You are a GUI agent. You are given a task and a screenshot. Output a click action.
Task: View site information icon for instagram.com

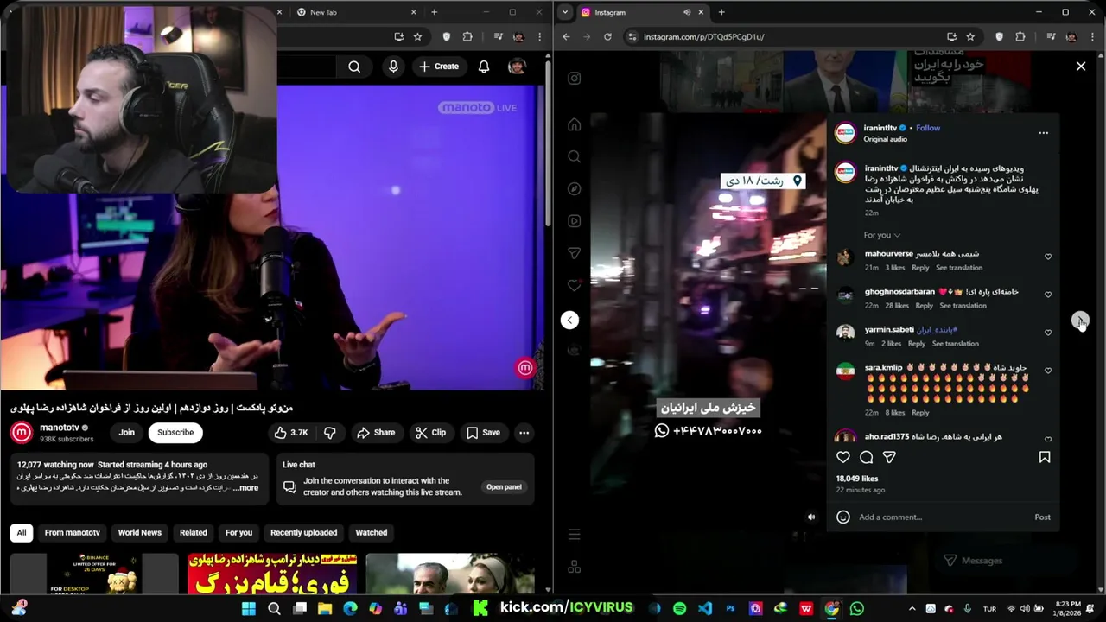(x=632, y=36)
